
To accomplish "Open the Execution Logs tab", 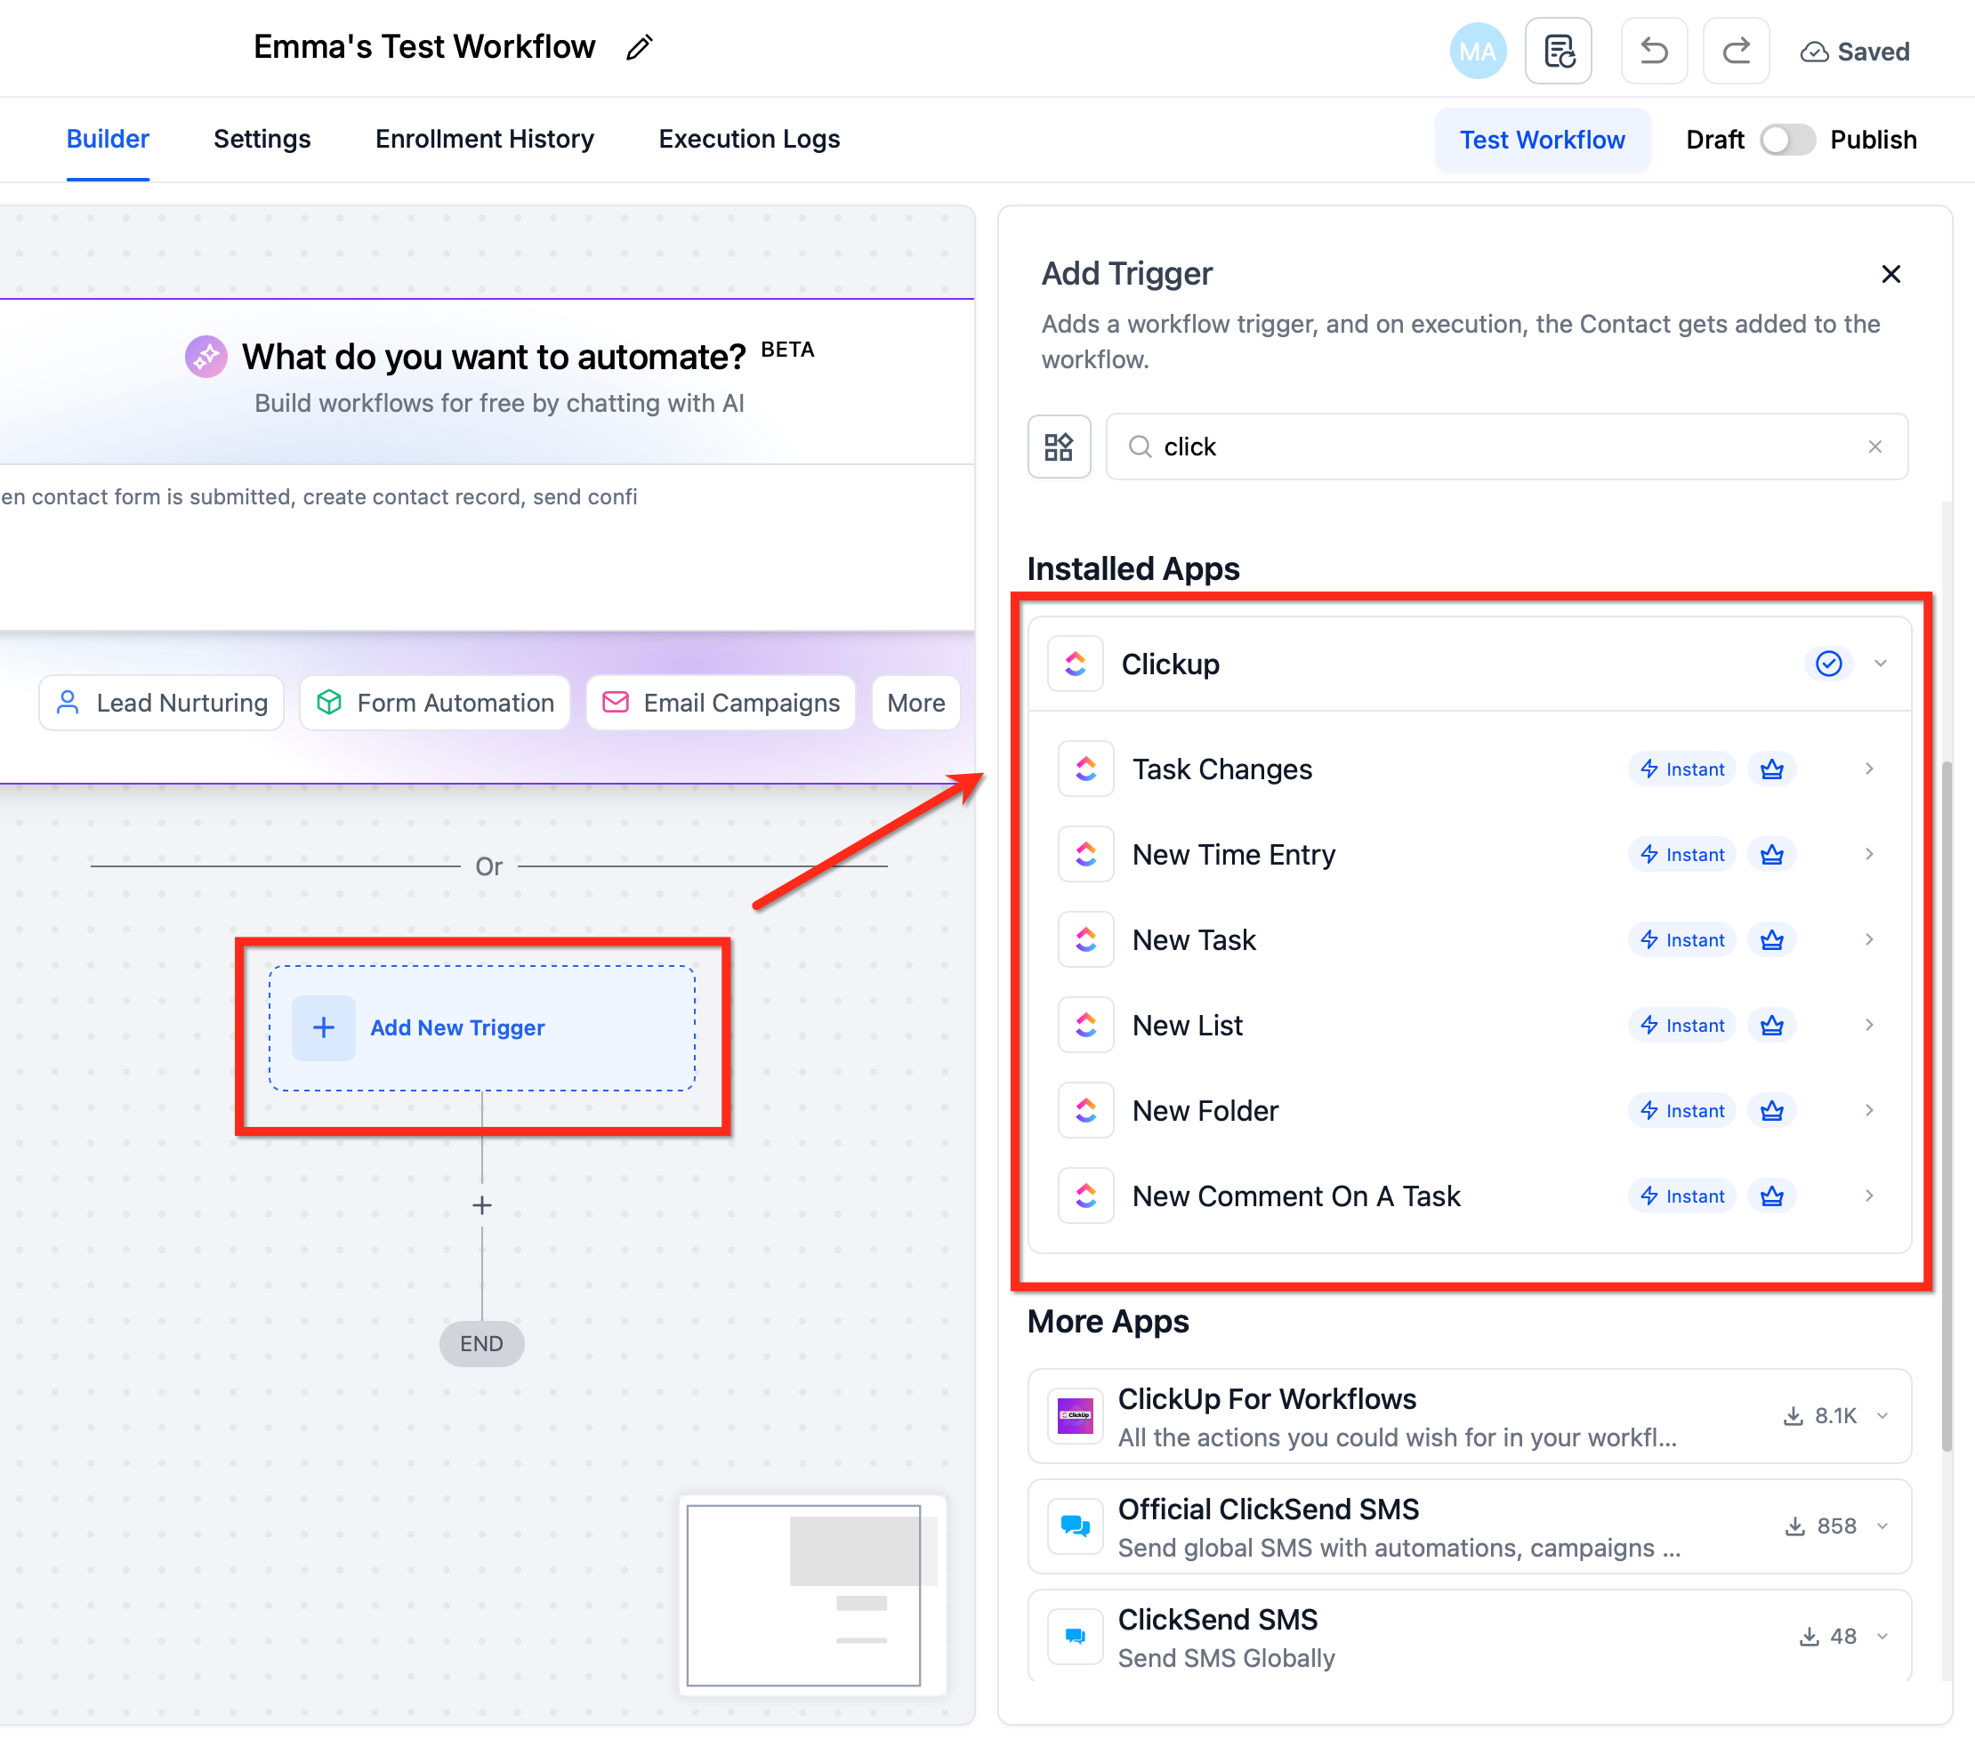I will click(749, 139).
